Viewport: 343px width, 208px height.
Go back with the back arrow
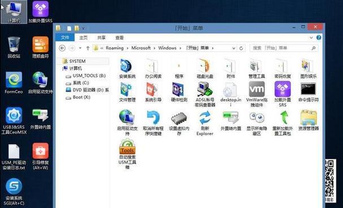click(x=62, y=48)
